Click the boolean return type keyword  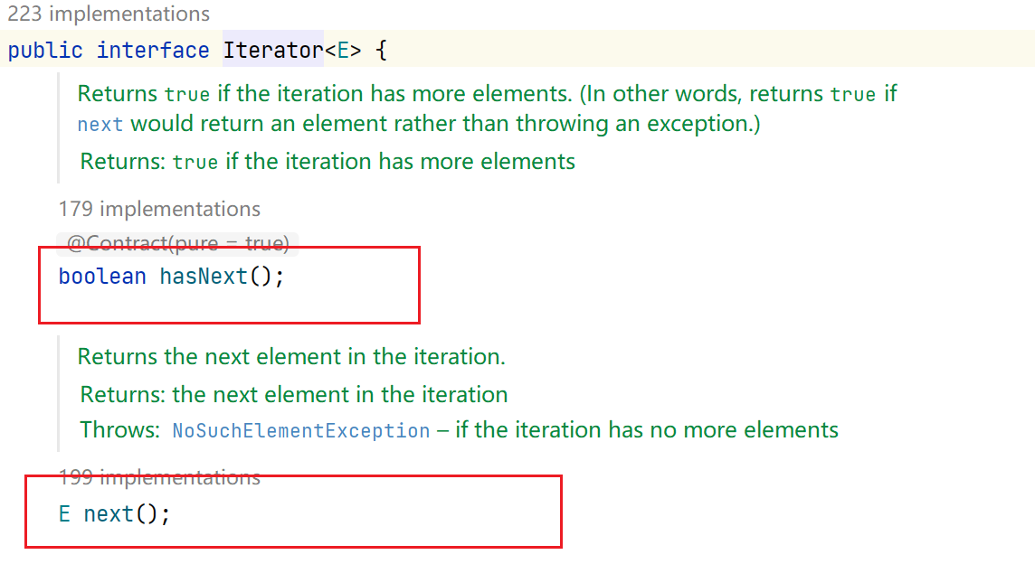point(102,277)
